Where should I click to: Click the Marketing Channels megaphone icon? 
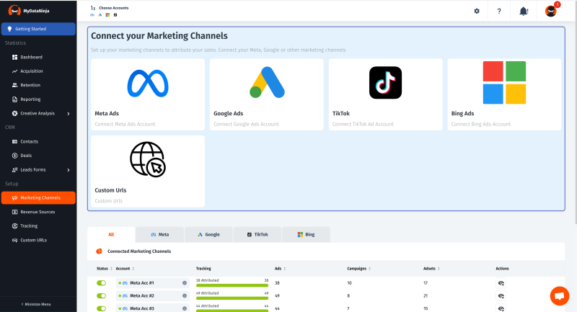[14, 197]
